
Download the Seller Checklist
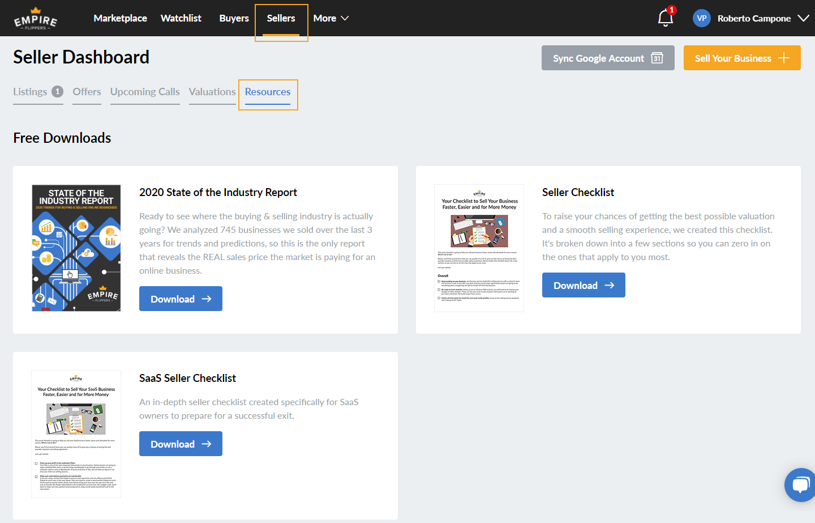pos(584,285)
